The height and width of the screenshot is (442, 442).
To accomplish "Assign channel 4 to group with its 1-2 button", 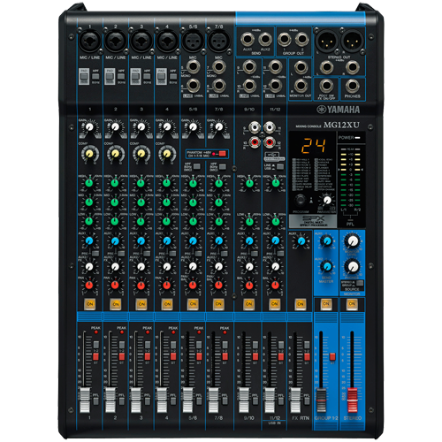I will [x=173, y=345].
